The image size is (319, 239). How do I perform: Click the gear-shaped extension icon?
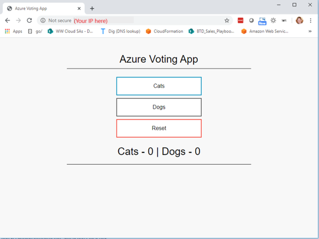point(273,20)
